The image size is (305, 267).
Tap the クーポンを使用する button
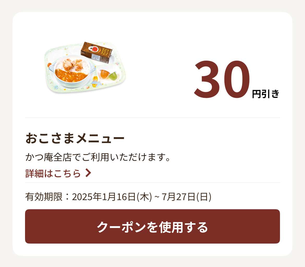[x=152, y=226]
